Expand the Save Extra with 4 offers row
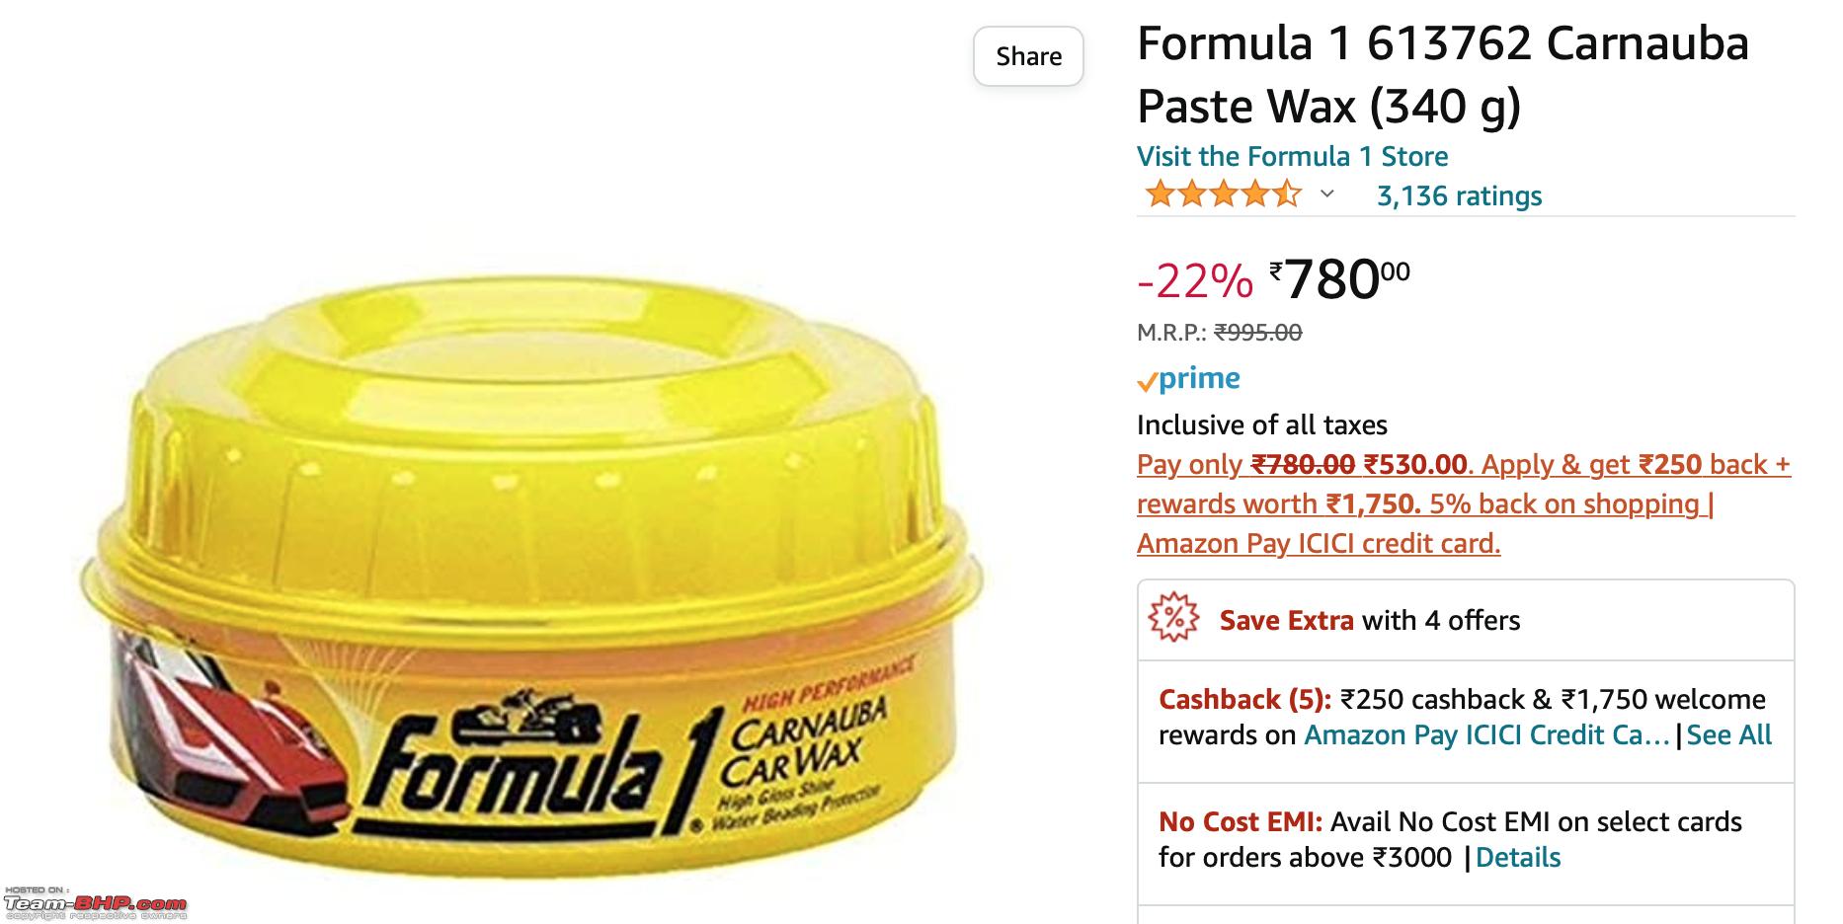Viewport: 1843px width, 924px height. [1466, 620]
